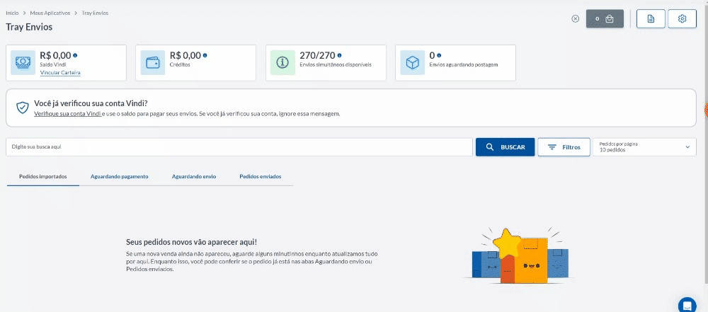Image resolution: width=708 pixels, height=312 pixels.
Task: Open the settings gear button
Action: point(682,19)
